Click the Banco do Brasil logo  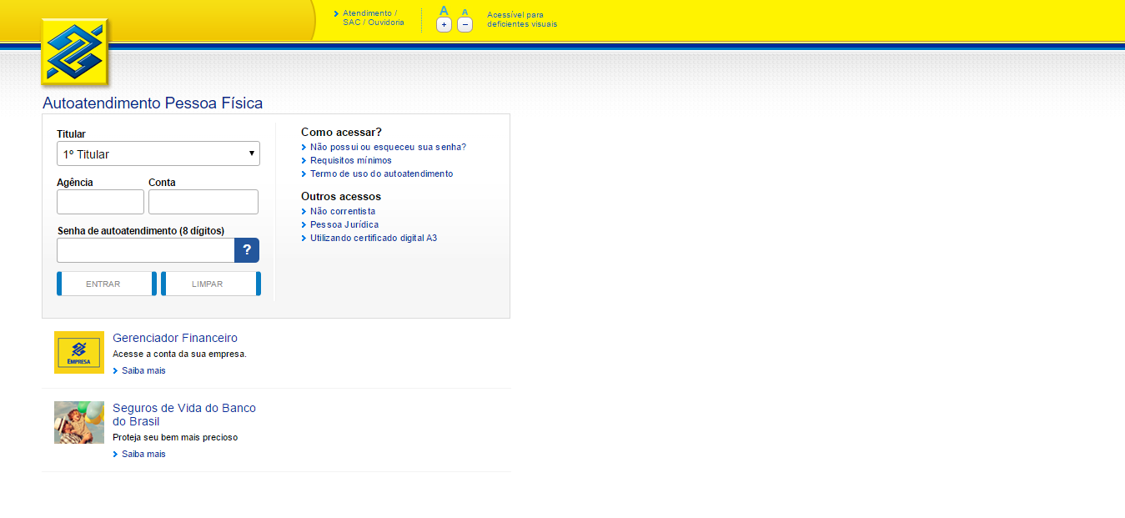pyautogui.click(x=75, y=53)
